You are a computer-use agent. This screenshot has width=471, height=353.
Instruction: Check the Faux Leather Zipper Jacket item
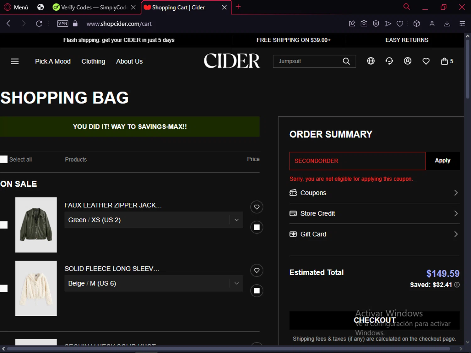tap(3, 225)
